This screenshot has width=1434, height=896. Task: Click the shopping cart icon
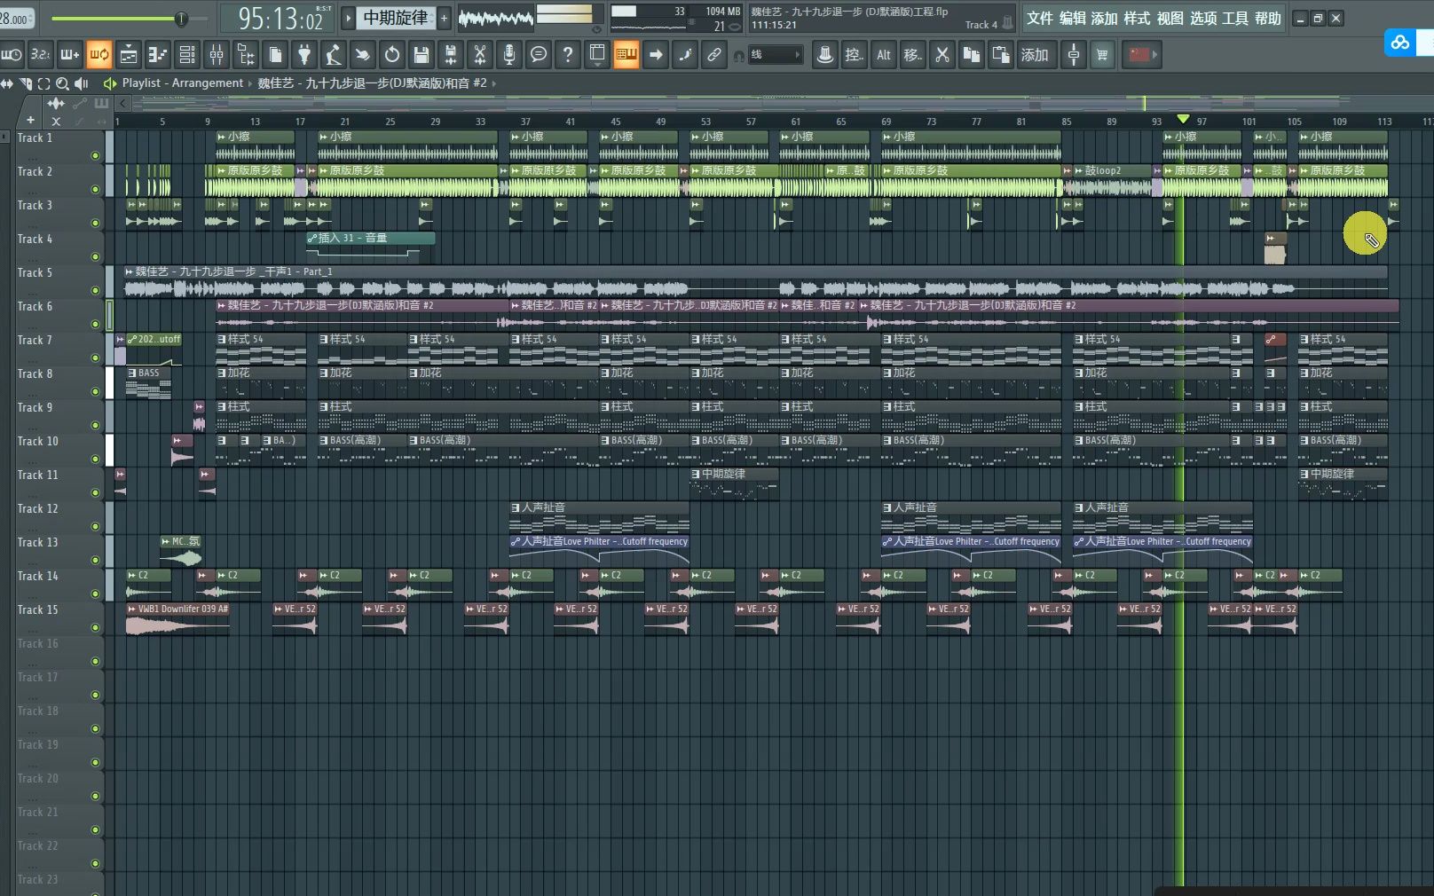[1102, 55]
